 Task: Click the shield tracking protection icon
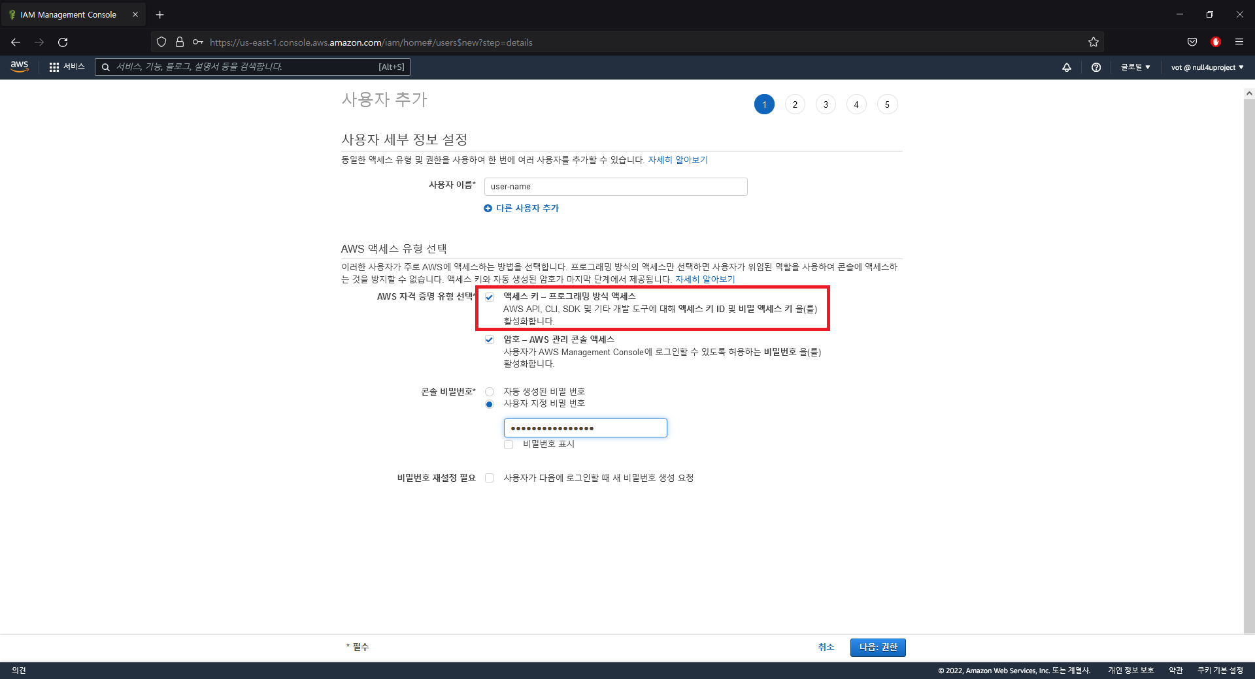point(161,42)
